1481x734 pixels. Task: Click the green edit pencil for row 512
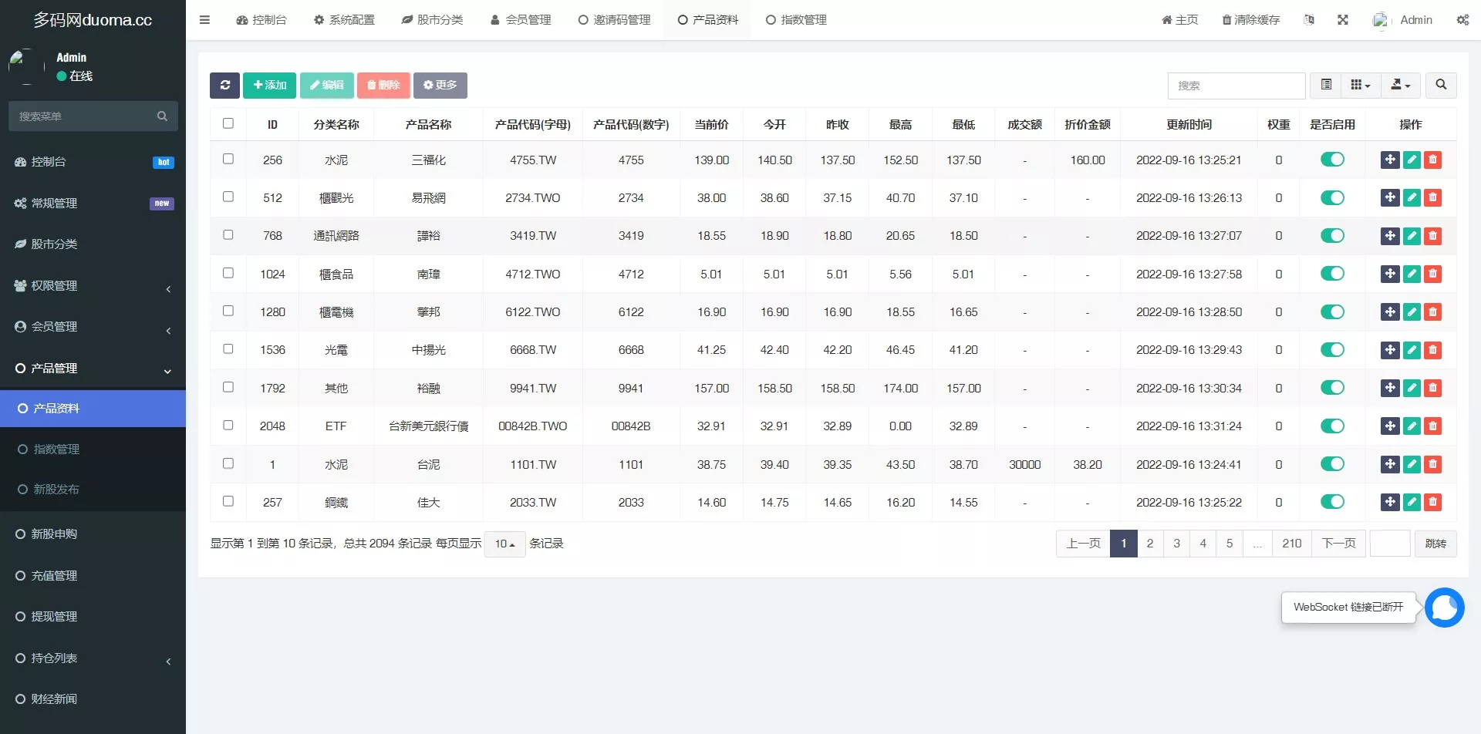pos(1412,198)
